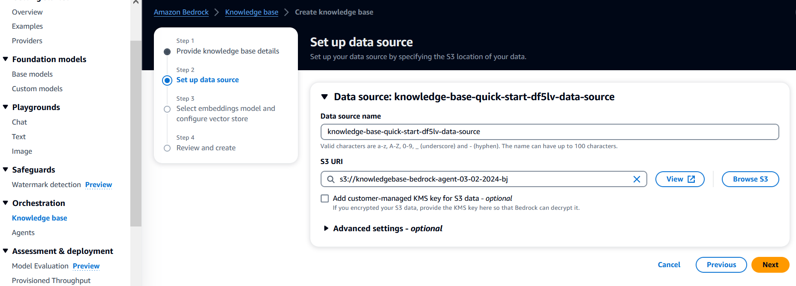Screen dimensions: 796x286
Task: Open Providers in the sidebar
Action: tap(27, 41)
